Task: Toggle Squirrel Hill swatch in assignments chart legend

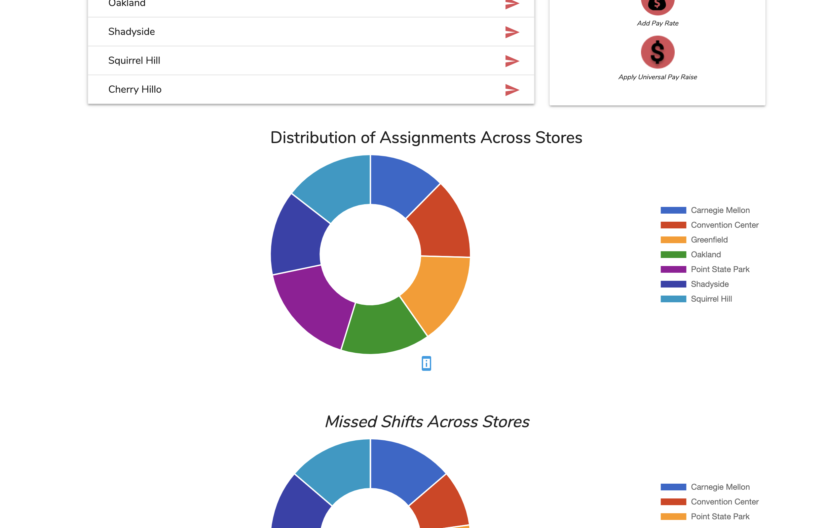Action: coord(673,299)
